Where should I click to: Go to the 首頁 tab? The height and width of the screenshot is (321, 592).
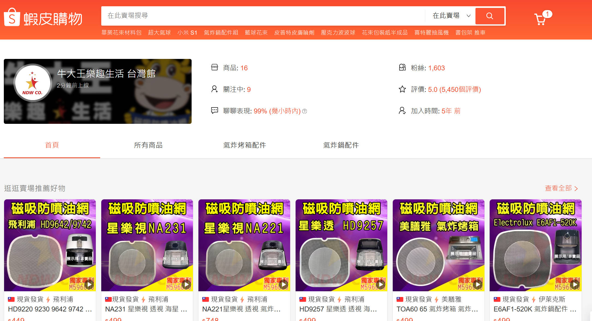coord(52,145)
